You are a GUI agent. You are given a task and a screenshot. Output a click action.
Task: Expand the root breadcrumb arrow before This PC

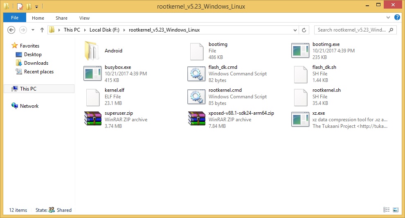[59, 30]
